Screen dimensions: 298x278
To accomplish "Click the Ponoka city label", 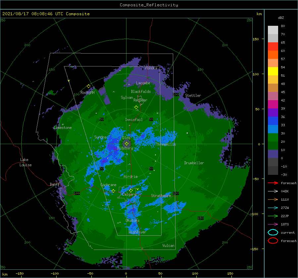I will 151,68.
